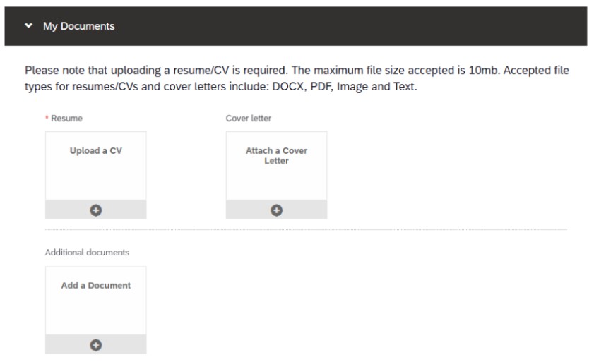Select the "Upload a CV" text
594x362 pixels.
[96, 151]
